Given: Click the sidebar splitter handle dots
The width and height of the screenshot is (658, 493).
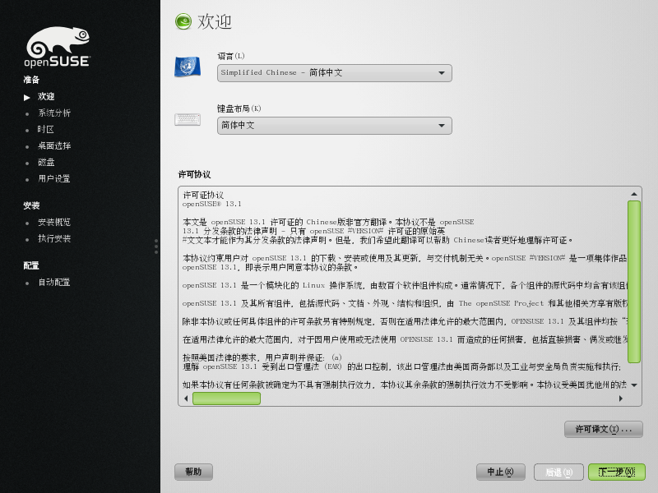Looking at the screenshot, I should click(156, 246).
